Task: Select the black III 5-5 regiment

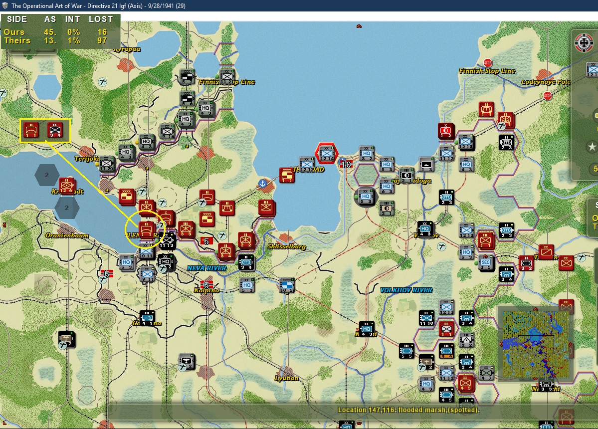Action: point(406,351)
